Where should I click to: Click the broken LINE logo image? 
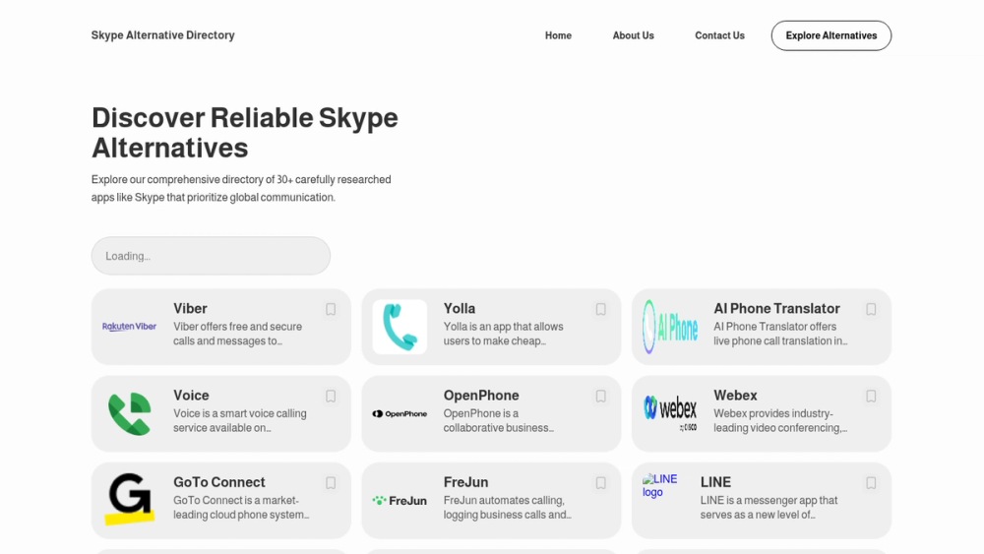pos(660,486)
